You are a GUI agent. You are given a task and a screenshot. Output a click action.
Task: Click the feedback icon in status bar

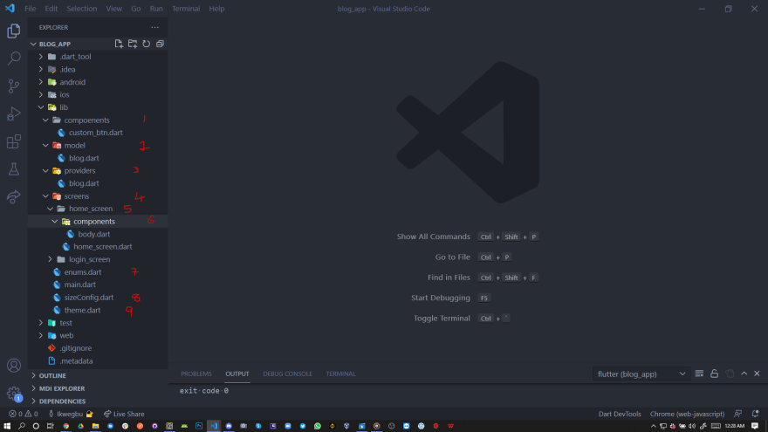(x=737, y=414)
